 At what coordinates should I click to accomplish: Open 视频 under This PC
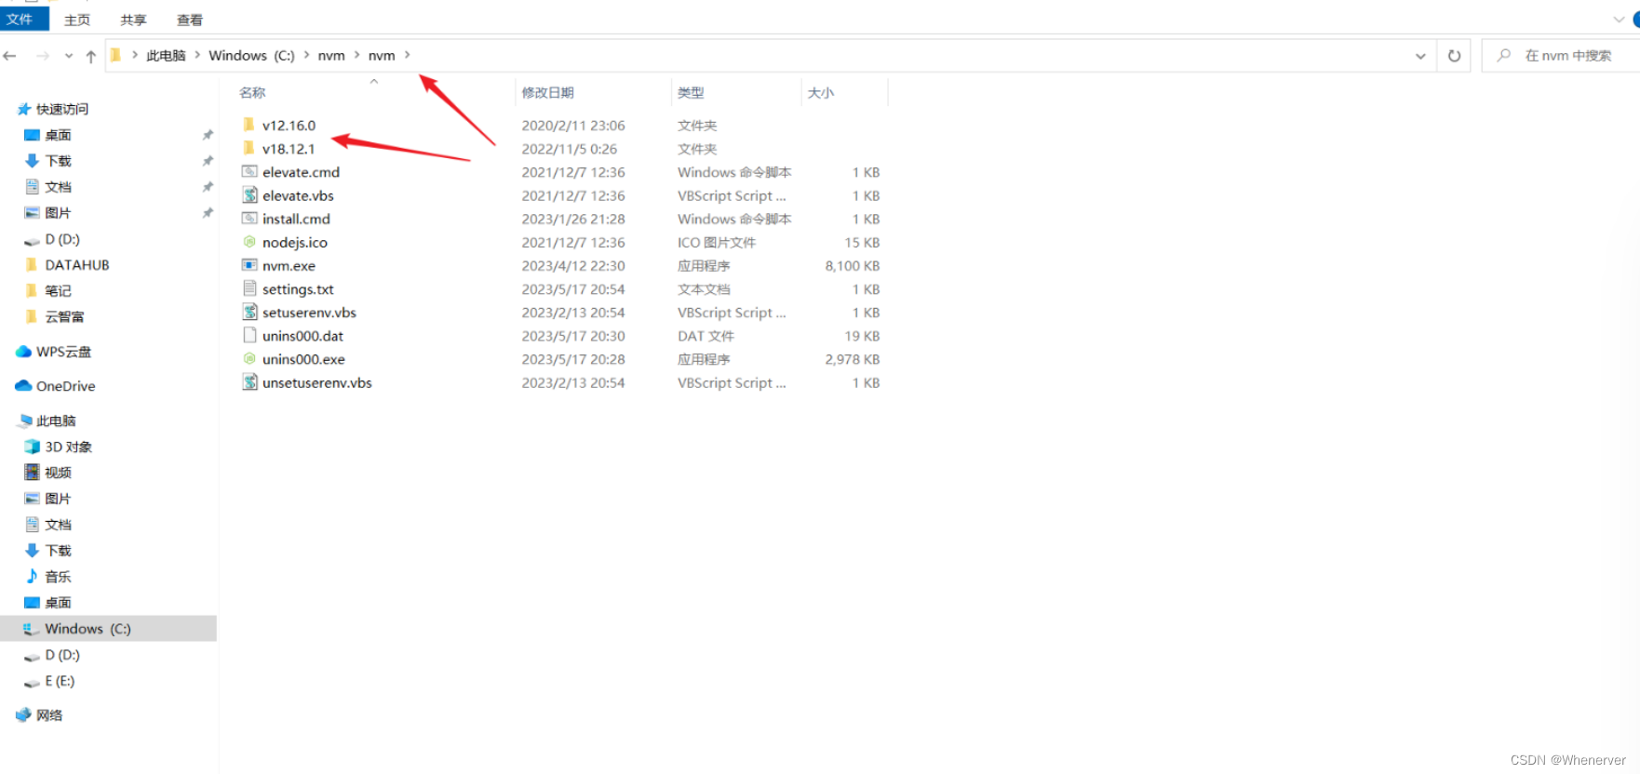point(58,473)
